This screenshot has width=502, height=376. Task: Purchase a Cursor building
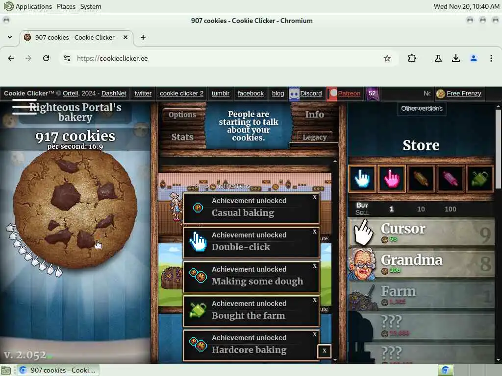click(x=421, y=233)
